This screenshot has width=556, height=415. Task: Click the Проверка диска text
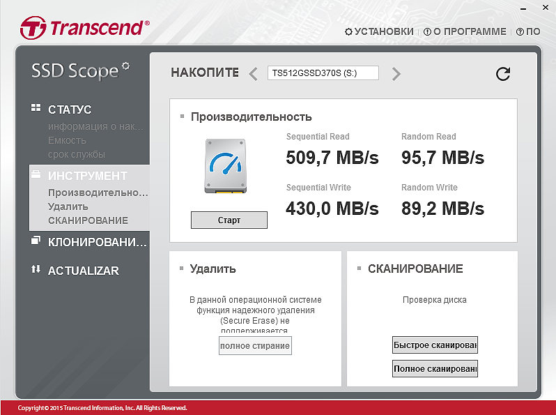point(434,300)
